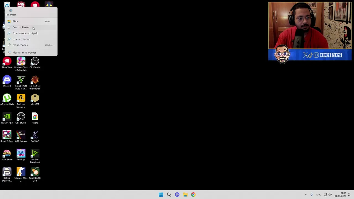The image size is (354, 199).
Task: Open the network status tray icon
Action: tap(326, 195)
